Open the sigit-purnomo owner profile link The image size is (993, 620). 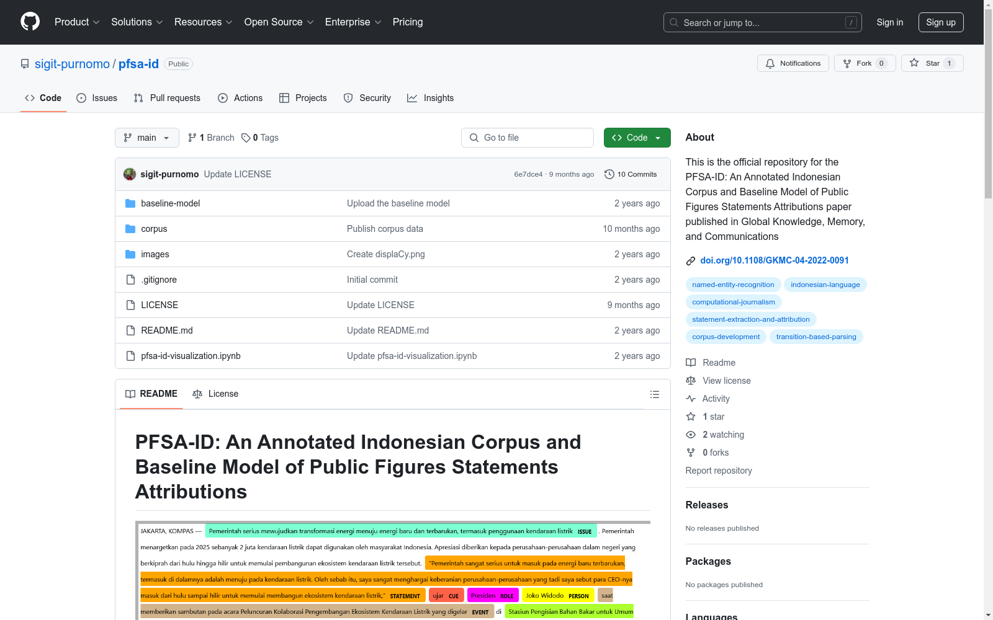[x=72, y=64]
